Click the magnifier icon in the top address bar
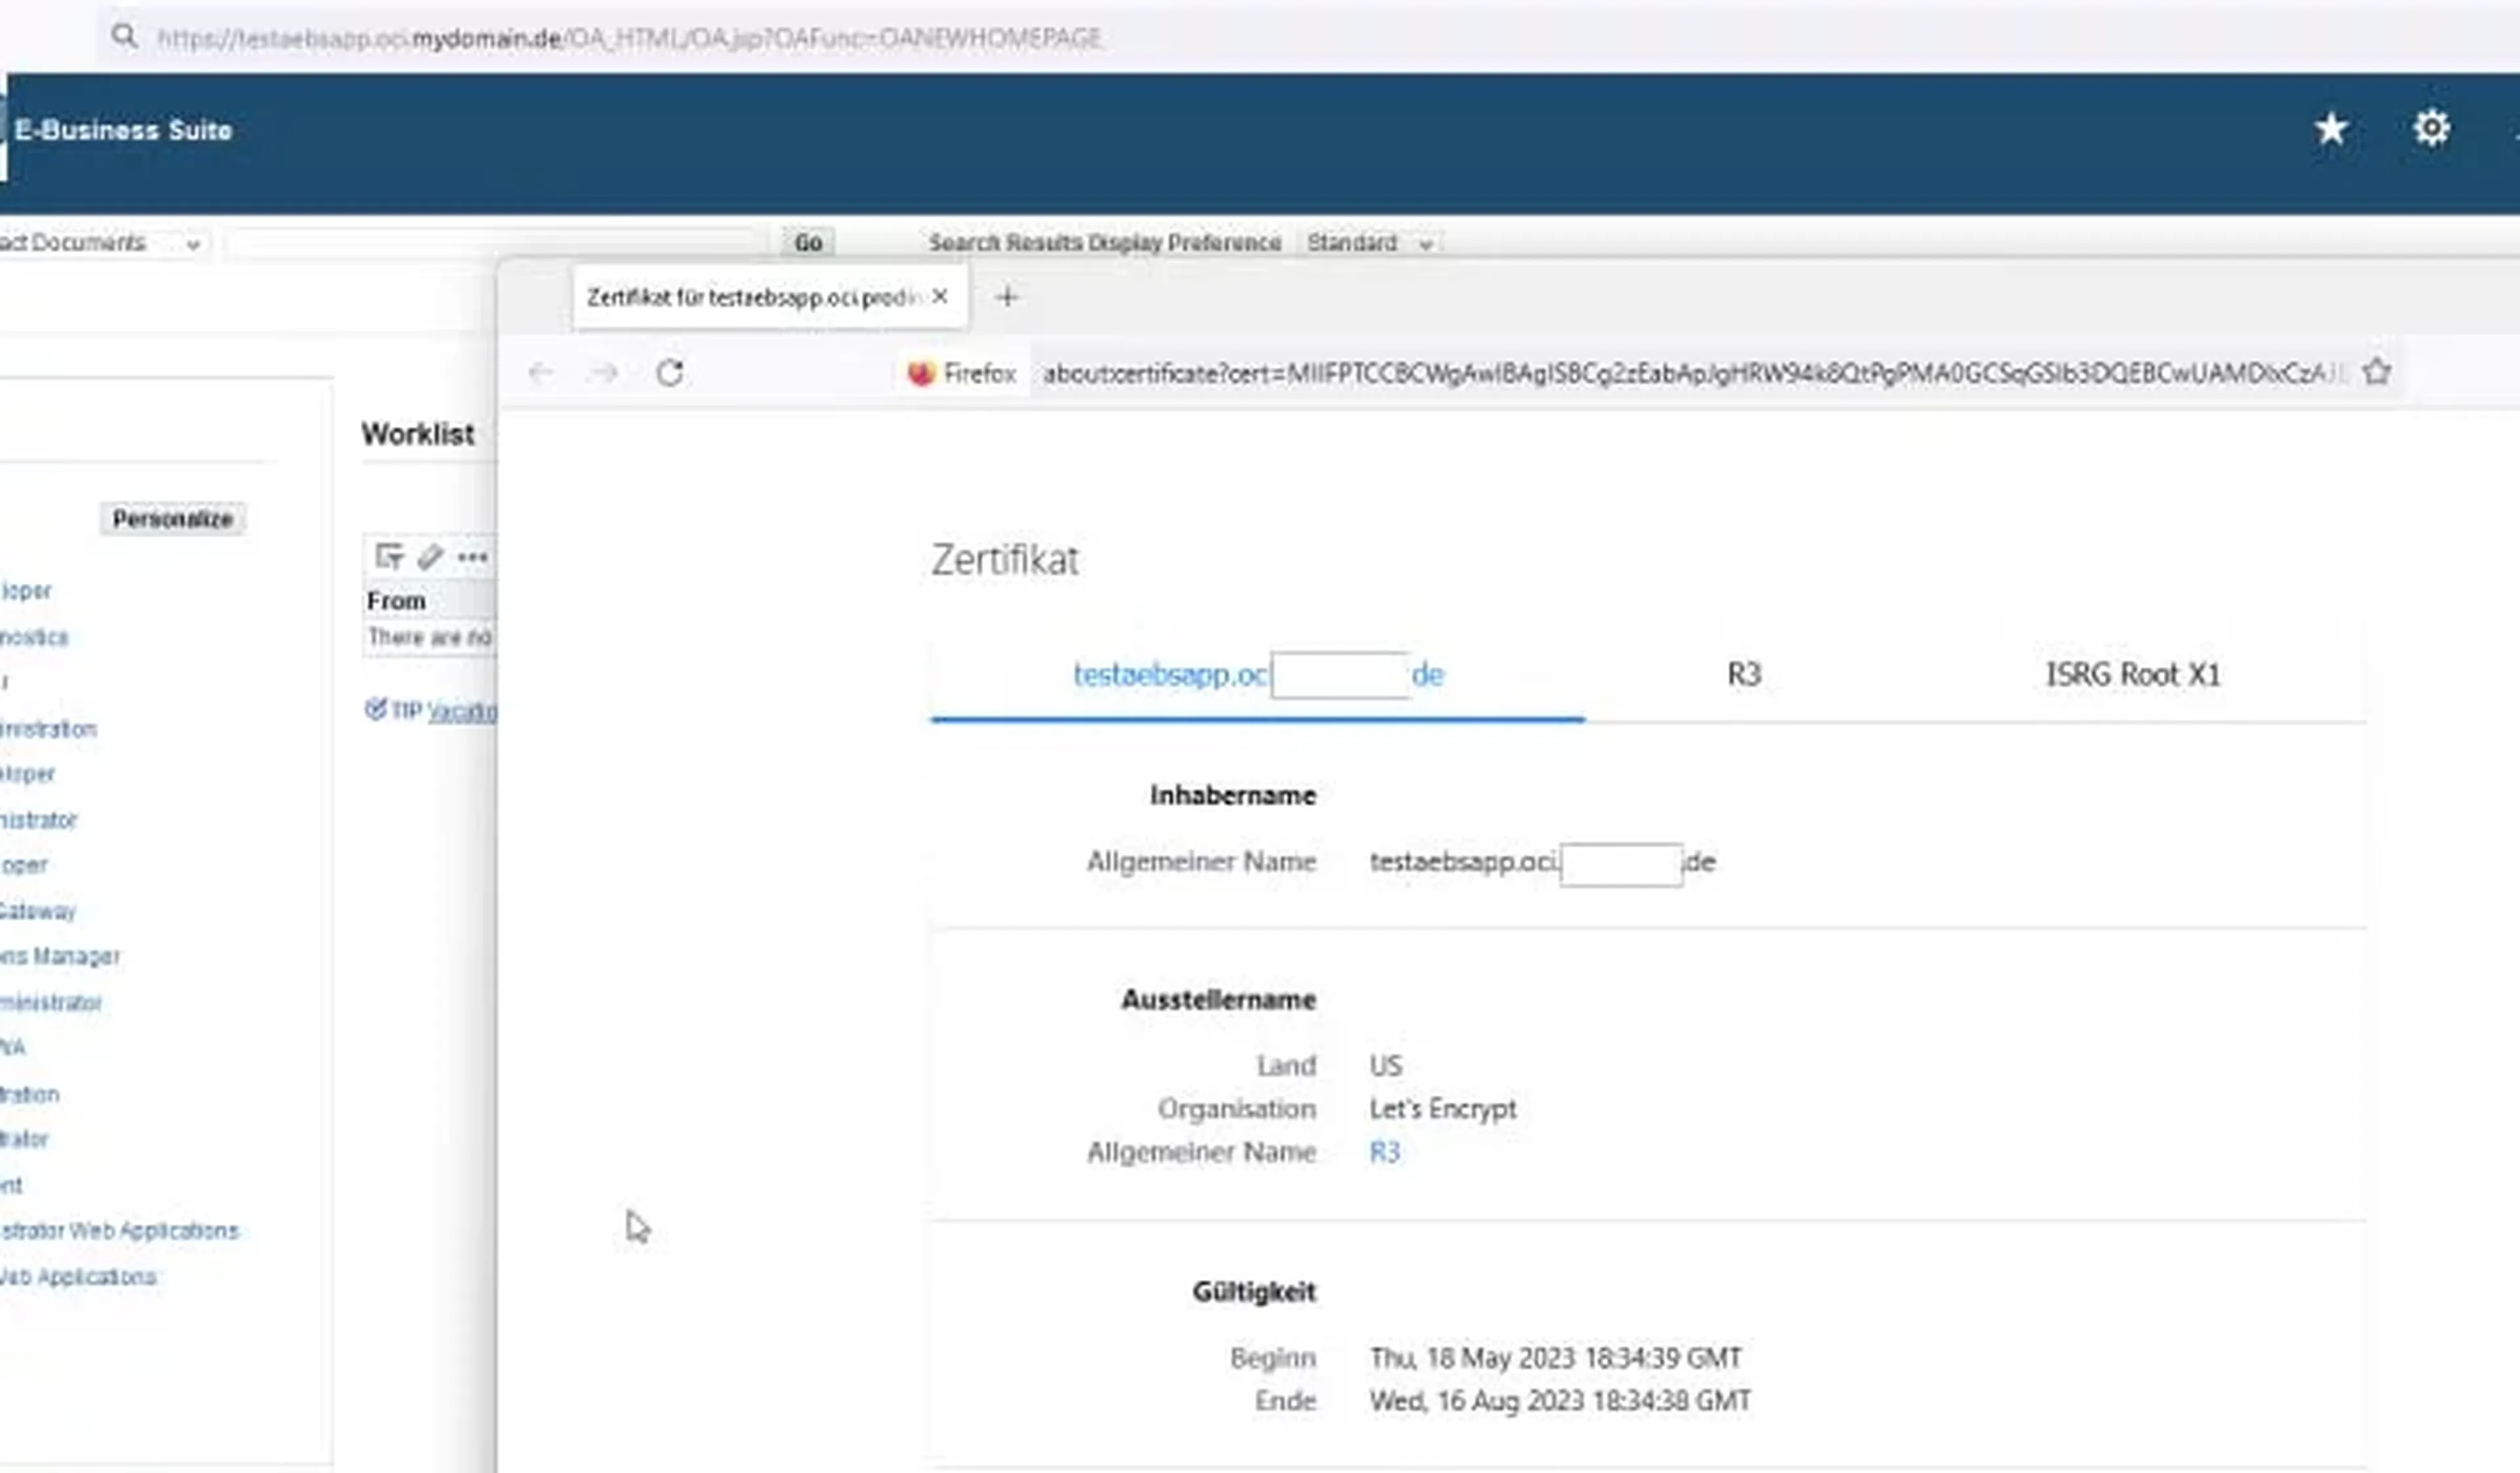 click(x=124, y=37)
